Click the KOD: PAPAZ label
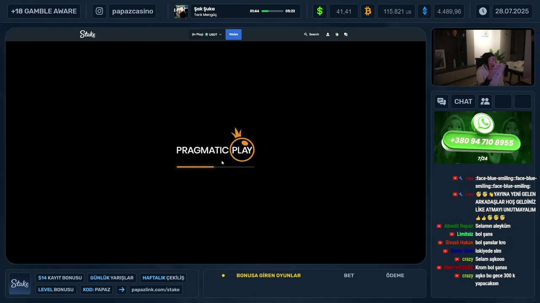540x303 pixels. (x=97, y=290)
